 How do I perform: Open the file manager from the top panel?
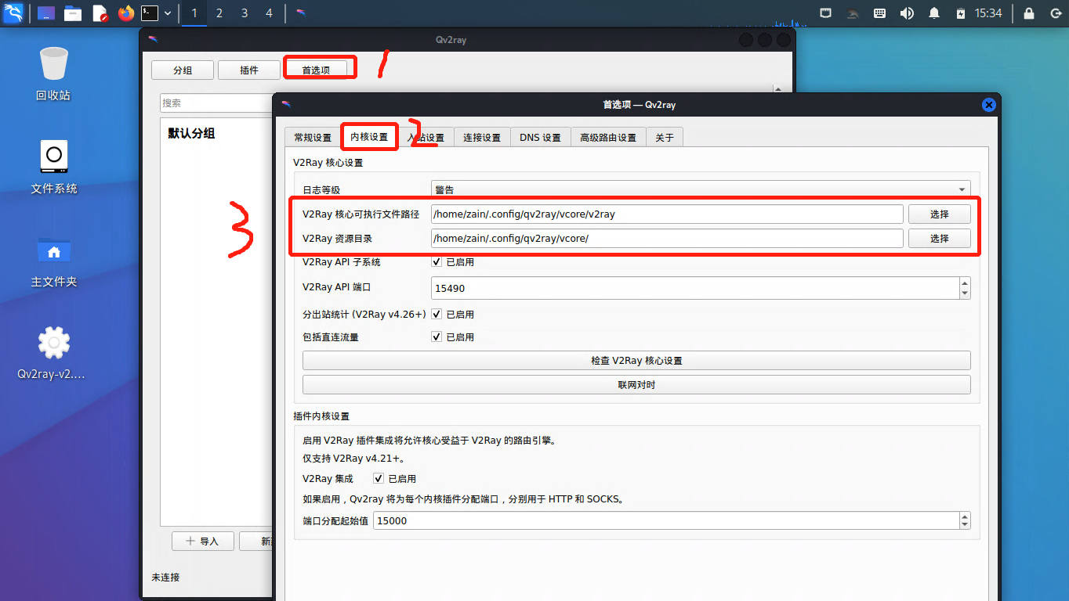tap(73, 13)
